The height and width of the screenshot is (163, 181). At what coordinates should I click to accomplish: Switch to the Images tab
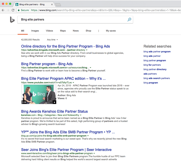point(35,31)
